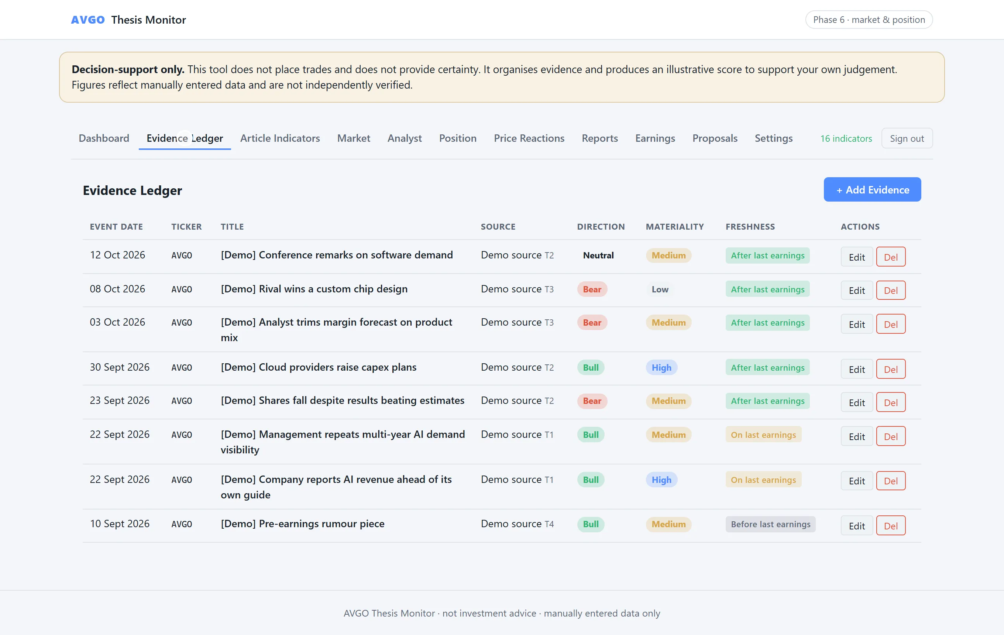Switch to Price Reactions tab

tap(529, 138)
